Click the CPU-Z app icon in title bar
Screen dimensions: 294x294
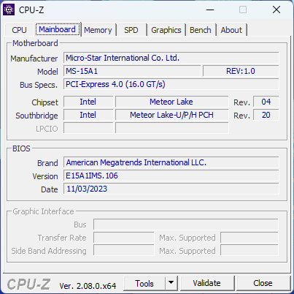tap(9, 10)
